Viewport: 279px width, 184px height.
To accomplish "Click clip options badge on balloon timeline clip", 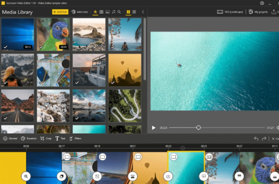I will 138,157.
